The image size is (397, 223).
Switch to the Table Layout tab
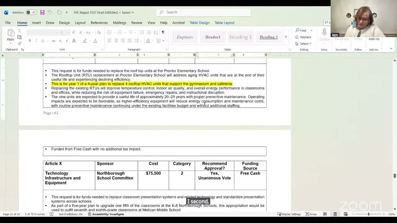(224, 23)
